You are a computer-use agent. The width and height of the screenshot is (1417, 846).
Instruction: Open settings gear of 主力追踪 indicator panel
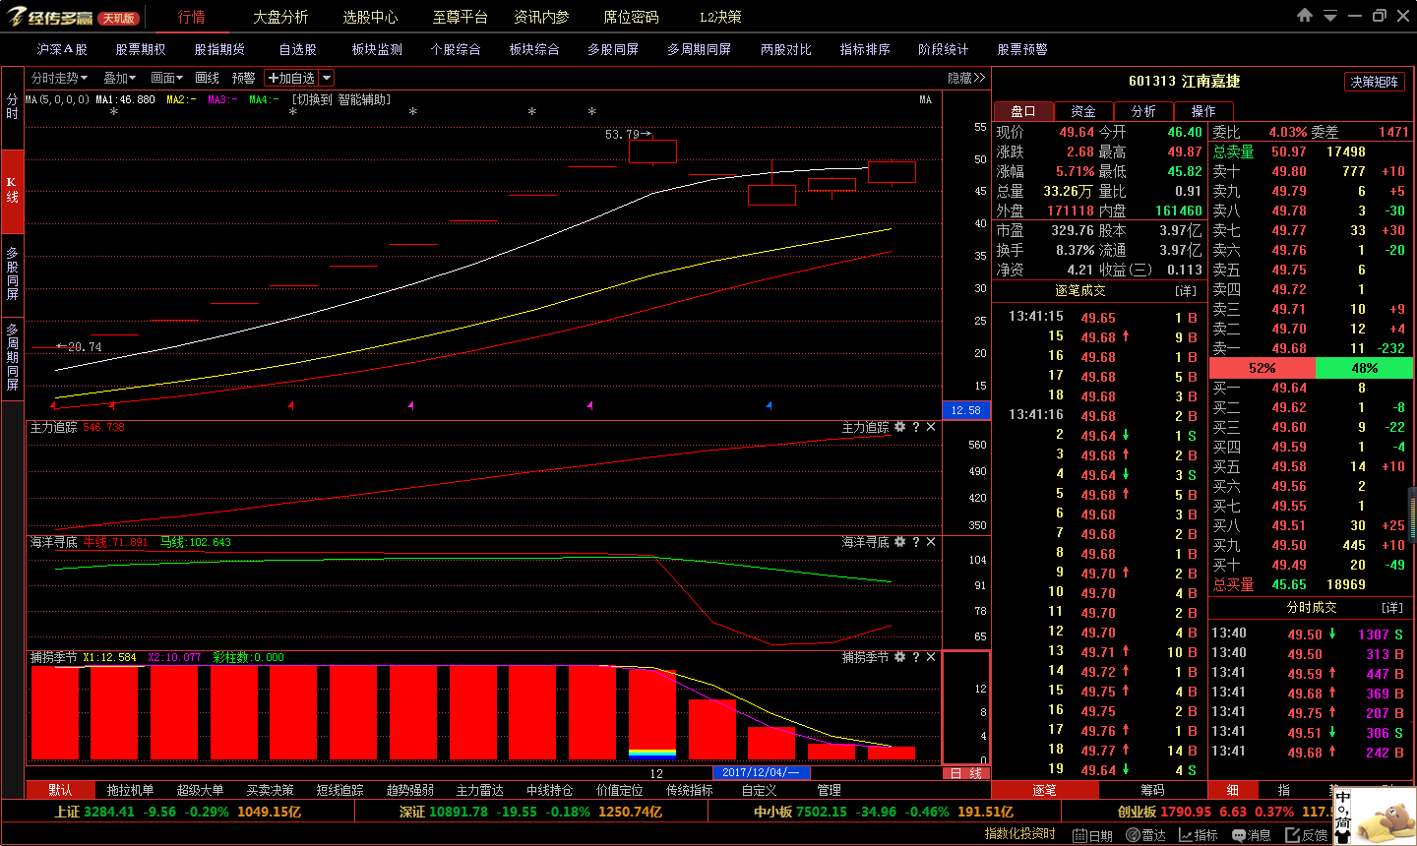click(899, 427)
